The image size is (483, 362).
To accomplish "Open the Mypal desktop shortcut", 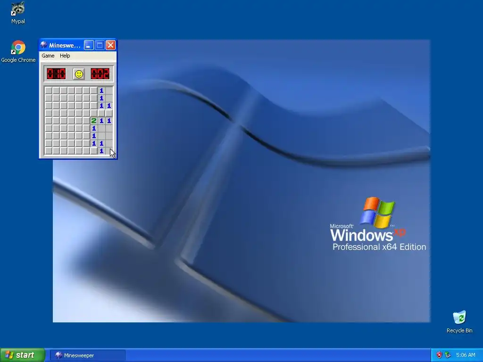I will click(x=18, y=13).
